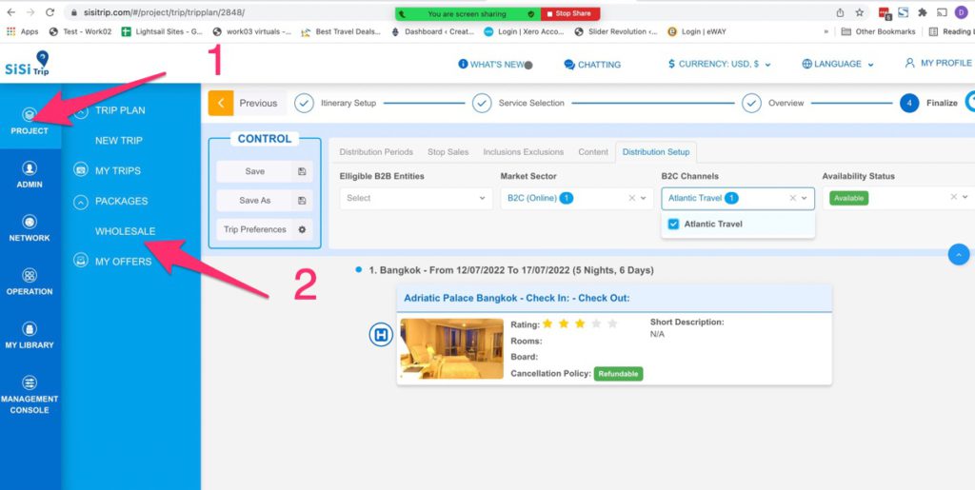Screen dimensions: 975x490
Task: Open the OPERATION section
Action: (30, 282)
